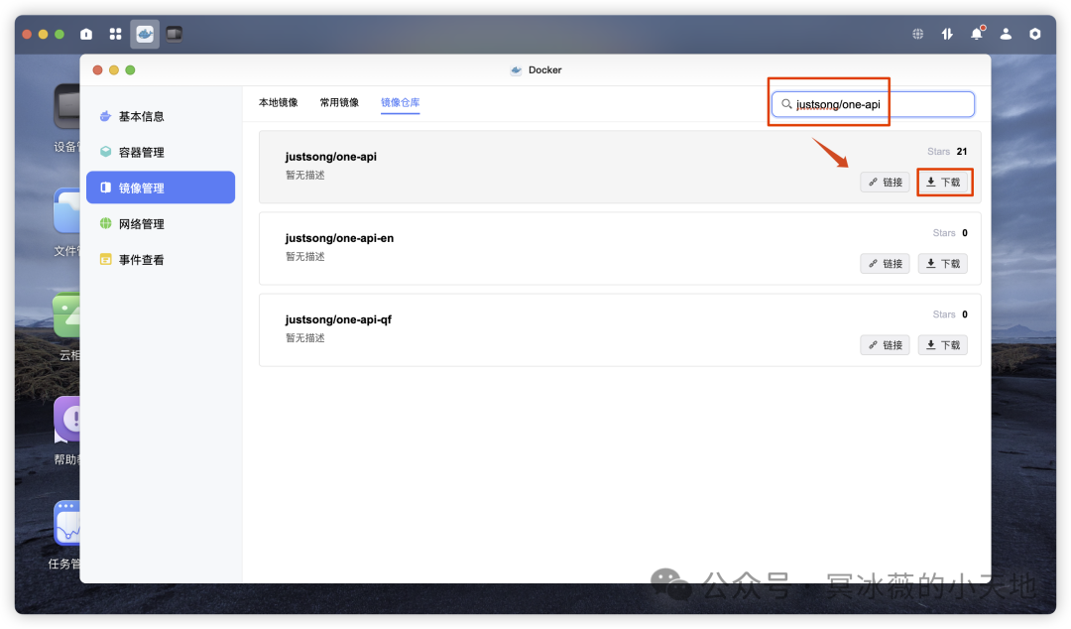Click 链接 for justsong/one-api-en

pyautogui.click(x=886, y=263)
